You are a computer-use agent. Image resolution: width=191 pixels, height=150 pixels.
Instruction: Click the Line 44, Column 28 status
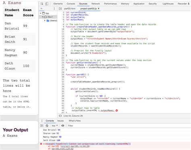click(73, 116)
